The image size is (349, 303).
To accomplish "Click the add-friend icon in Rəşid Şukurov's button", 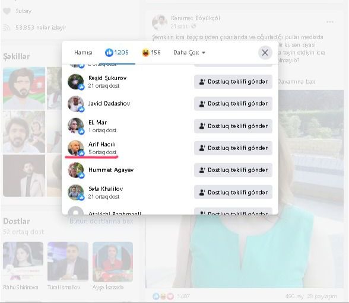I will pyautogui.click(x=202, y=82).
